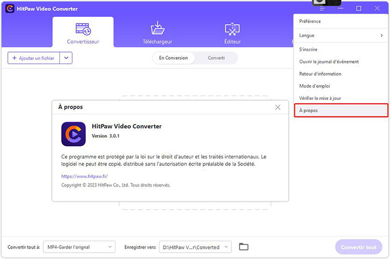
Task: Open the Éditeur tab
Action: tap(232, 33)
